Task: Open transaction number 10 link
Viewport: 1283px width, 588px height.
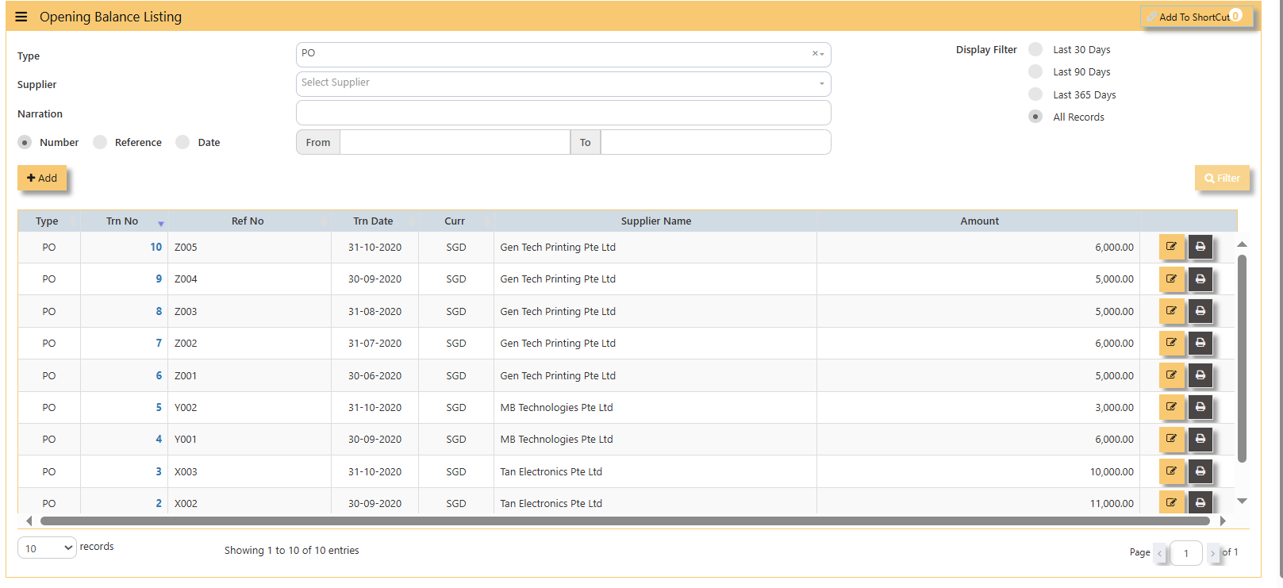Action: (156, 247)
